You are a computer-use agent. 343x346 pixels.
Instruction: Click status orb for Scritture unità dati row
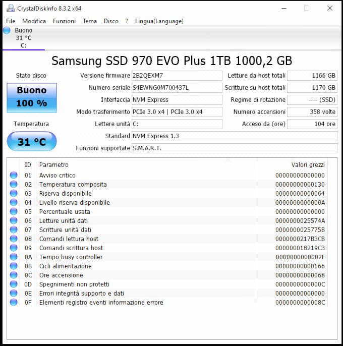point(14,229)
